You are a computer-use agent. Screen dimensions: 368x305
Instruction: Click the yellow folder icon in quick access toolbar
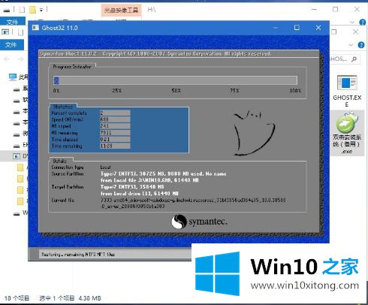32,10
